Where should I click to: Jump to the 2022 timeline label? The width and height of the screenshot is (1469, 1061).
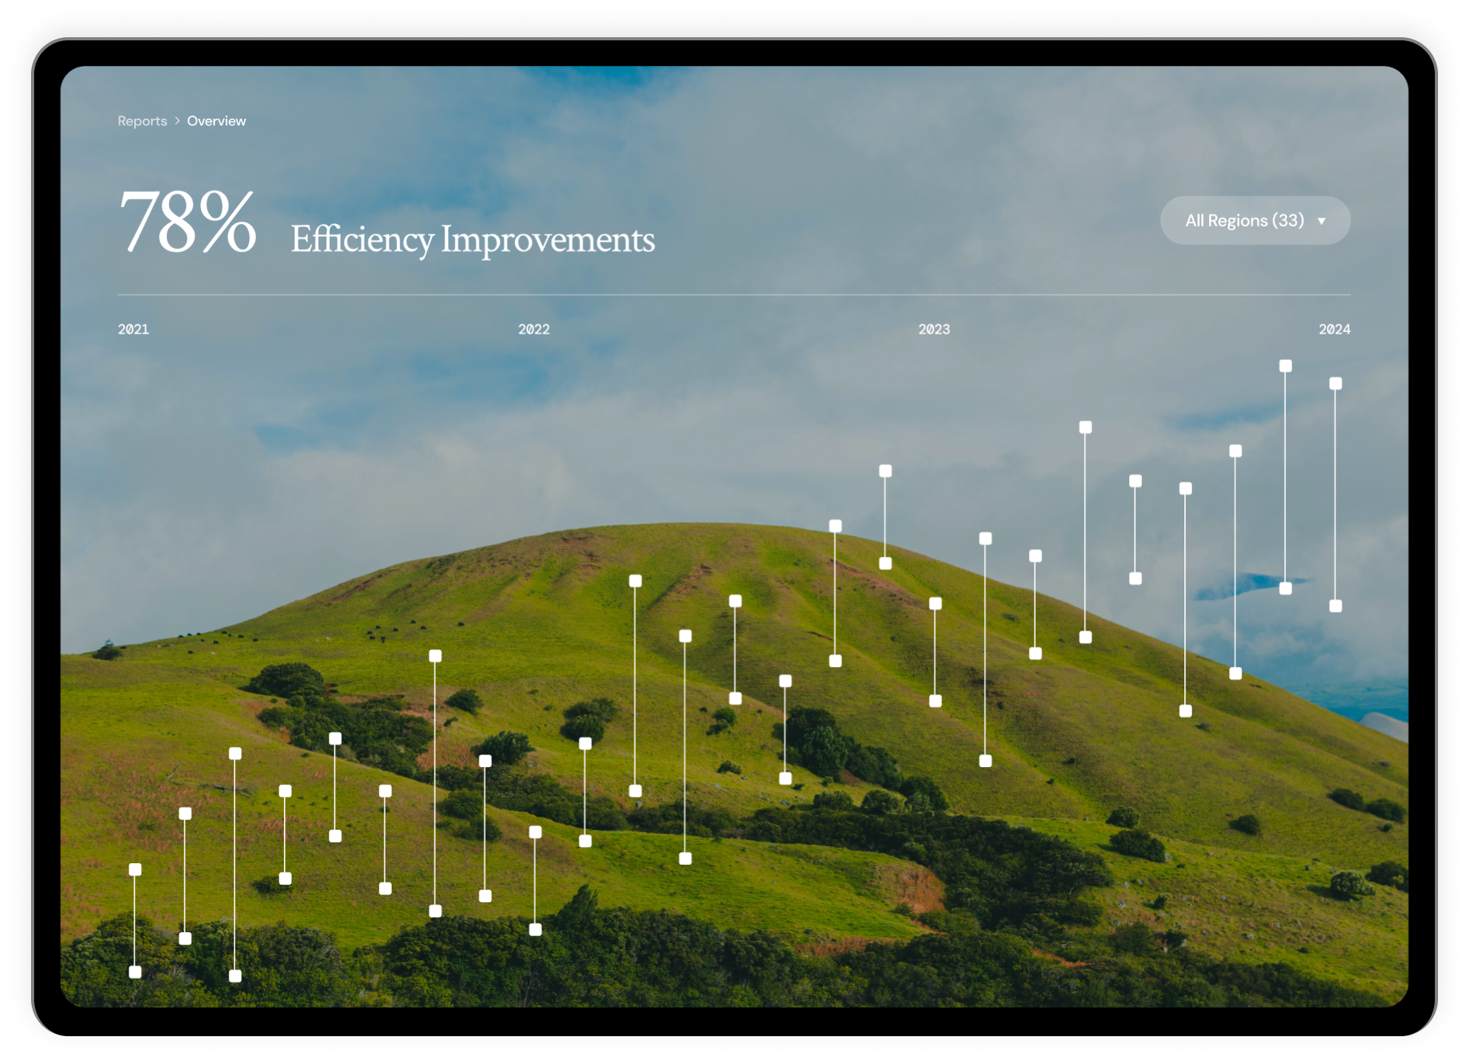534,330
